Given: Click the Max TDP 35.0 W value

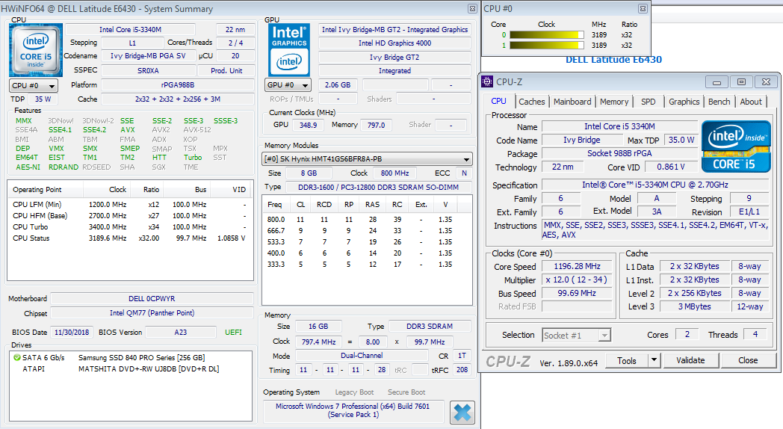Looking at the screenshot, I should [x=681, y=141].
